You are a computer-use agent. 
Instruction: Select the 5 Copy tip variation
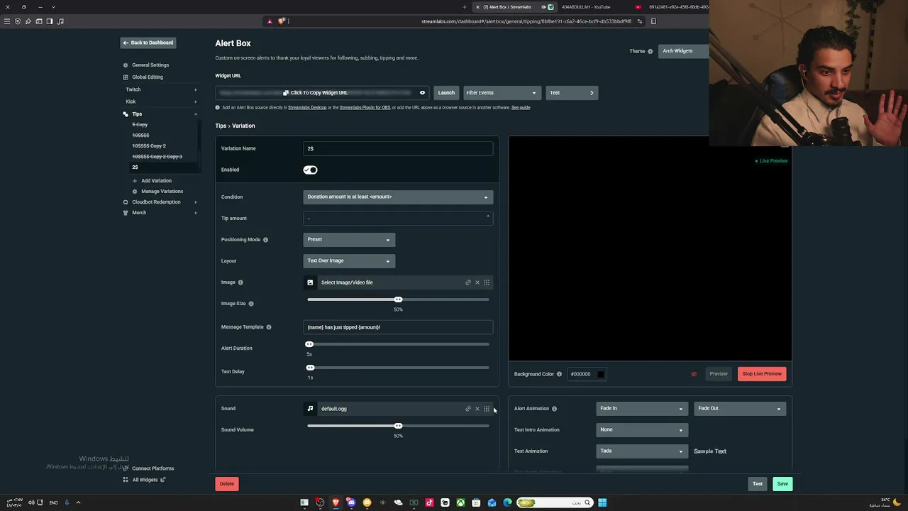pyautogui.click(x=140, y=125)
